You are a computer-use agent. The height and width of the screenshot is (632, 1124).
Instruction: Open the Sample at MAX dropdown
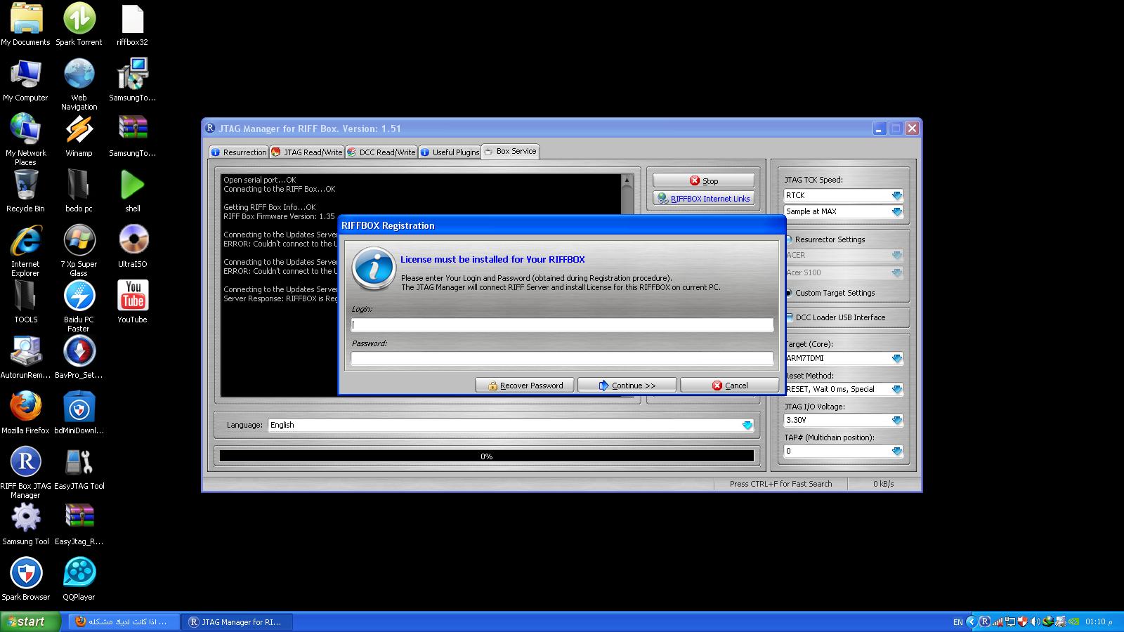(x=896, y=211)
